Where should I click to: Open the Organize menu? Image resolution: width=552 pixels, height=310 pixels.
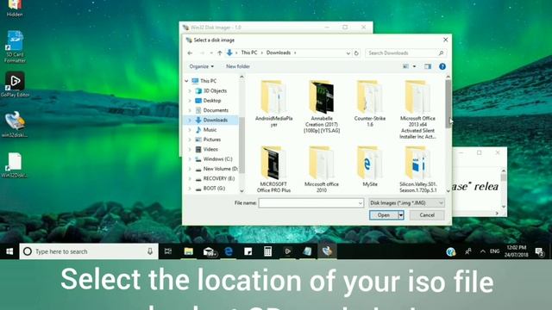coord(201,66)
